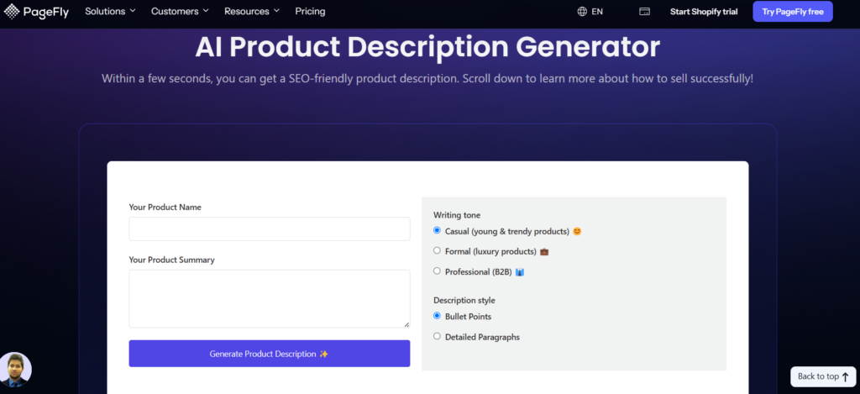Click the PageFly diamond logo icon
The image size is (860, 394).
[x=12, y=12]
